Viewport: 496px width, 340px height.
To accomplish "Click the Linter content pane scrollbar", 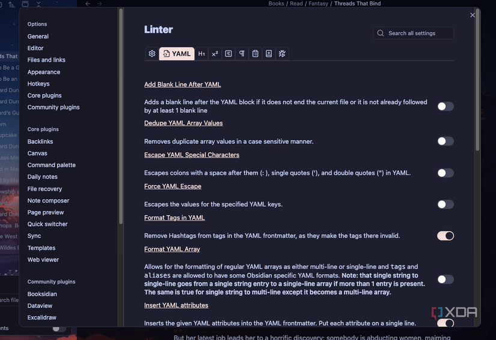I will click(477, 80).
